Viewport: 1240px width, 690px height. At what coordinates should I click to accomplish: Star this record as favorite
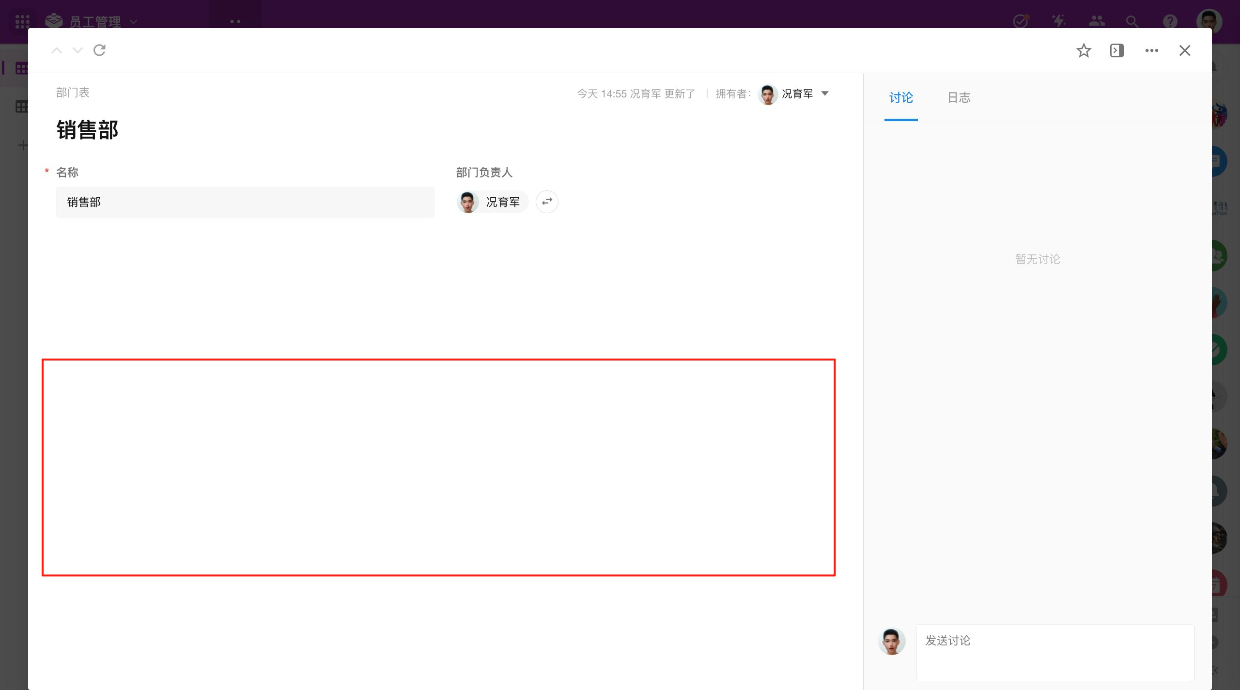tap(1084, 50)
